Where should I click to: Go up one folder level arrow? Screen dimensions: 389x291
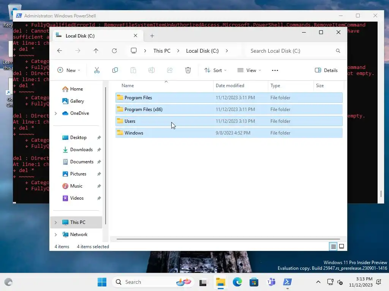tap(96, 51)
